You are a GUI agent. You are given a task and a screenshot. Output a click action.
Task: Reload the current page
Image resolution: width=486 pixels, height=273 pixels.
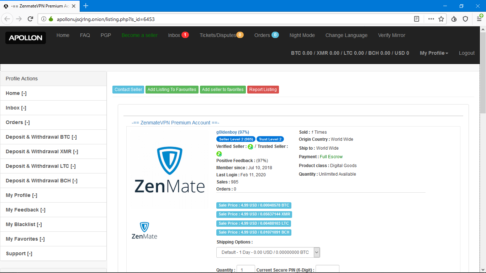30,19
